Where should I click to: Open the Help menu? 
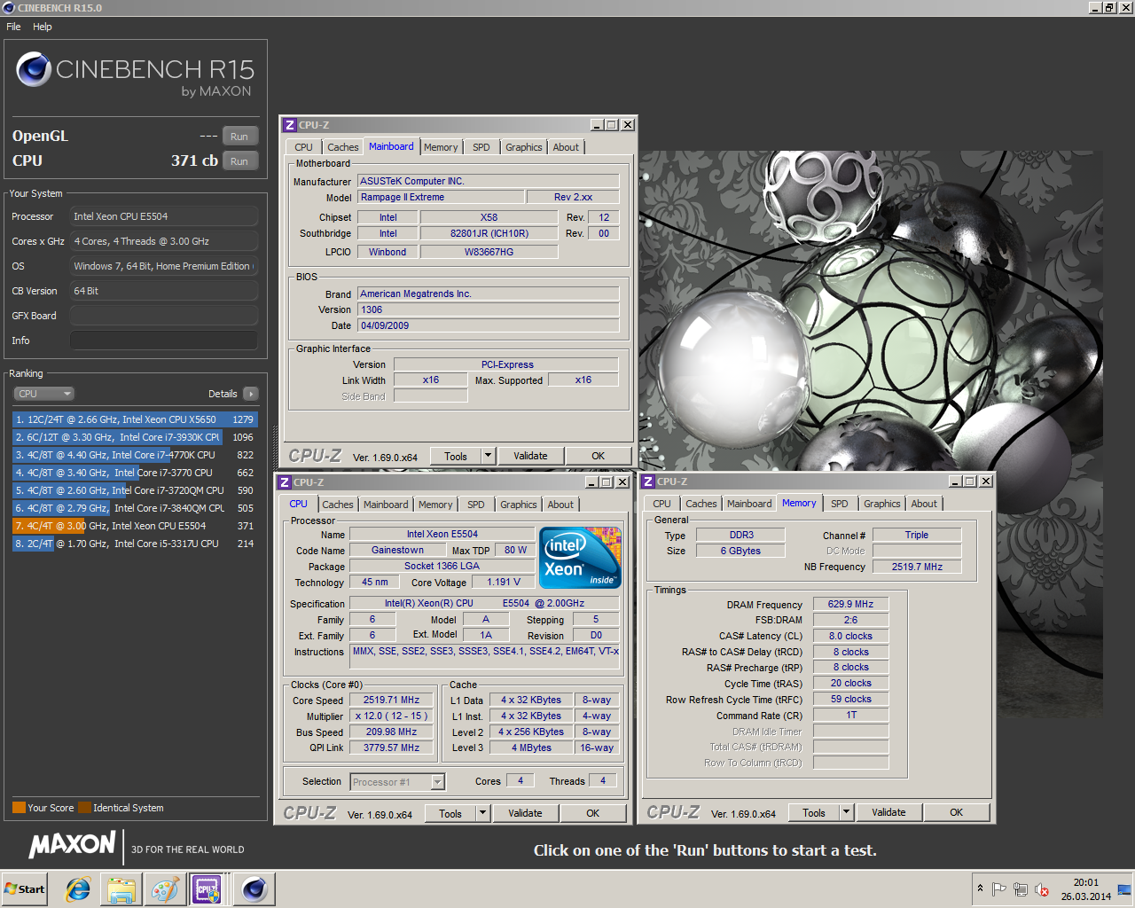coord(43,27)
